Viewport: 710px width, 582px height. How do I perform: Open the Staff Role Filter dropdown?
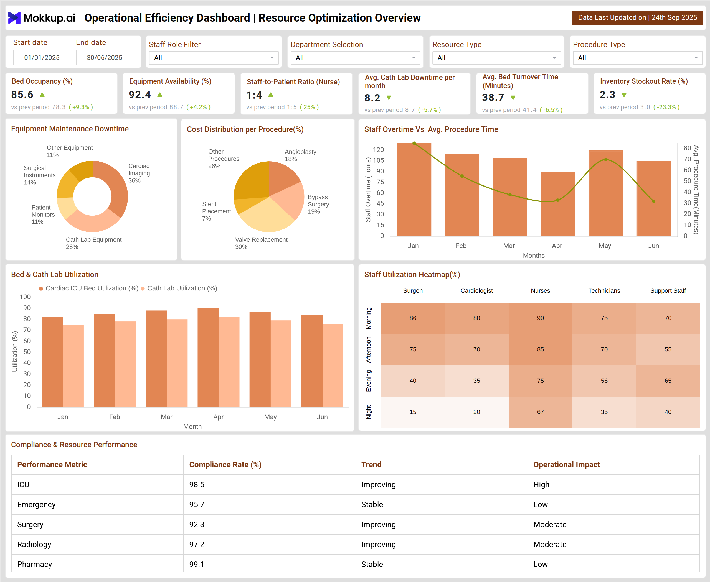tap(214, 58)
